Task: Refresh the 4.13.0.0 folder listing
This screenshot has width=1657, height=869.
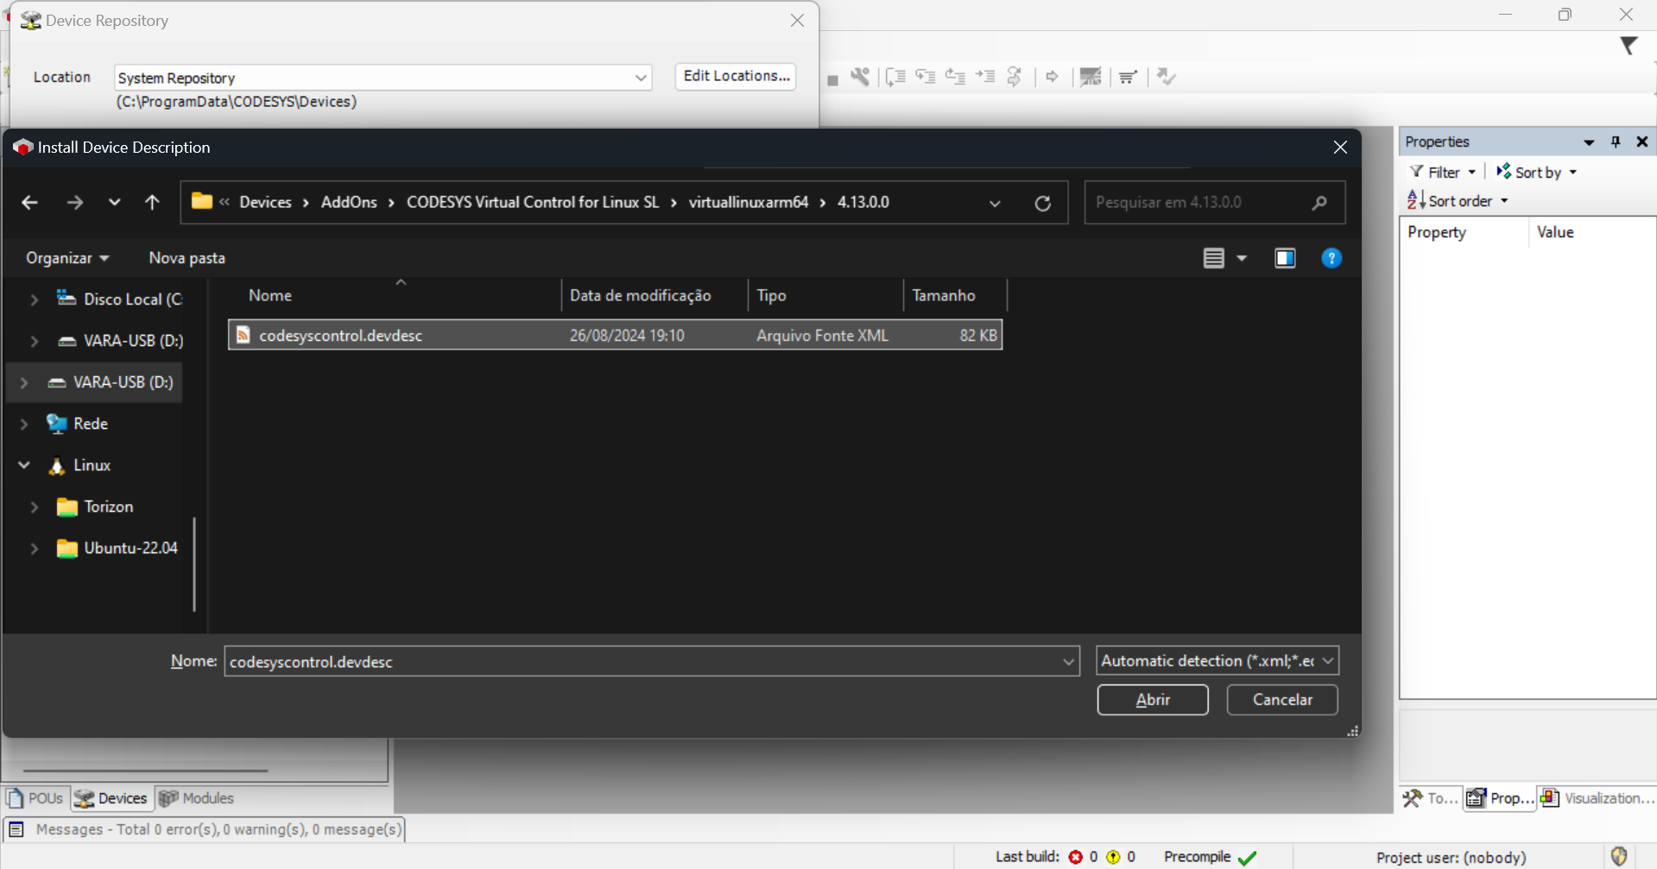Action: click(1043, 203)
